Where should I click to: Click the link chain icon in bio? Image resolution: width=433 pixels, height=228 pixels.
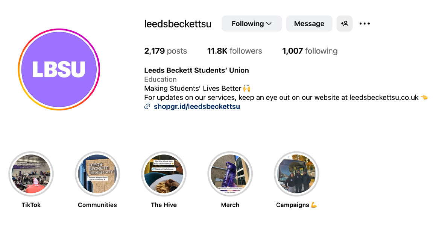[x=147, y=107]
